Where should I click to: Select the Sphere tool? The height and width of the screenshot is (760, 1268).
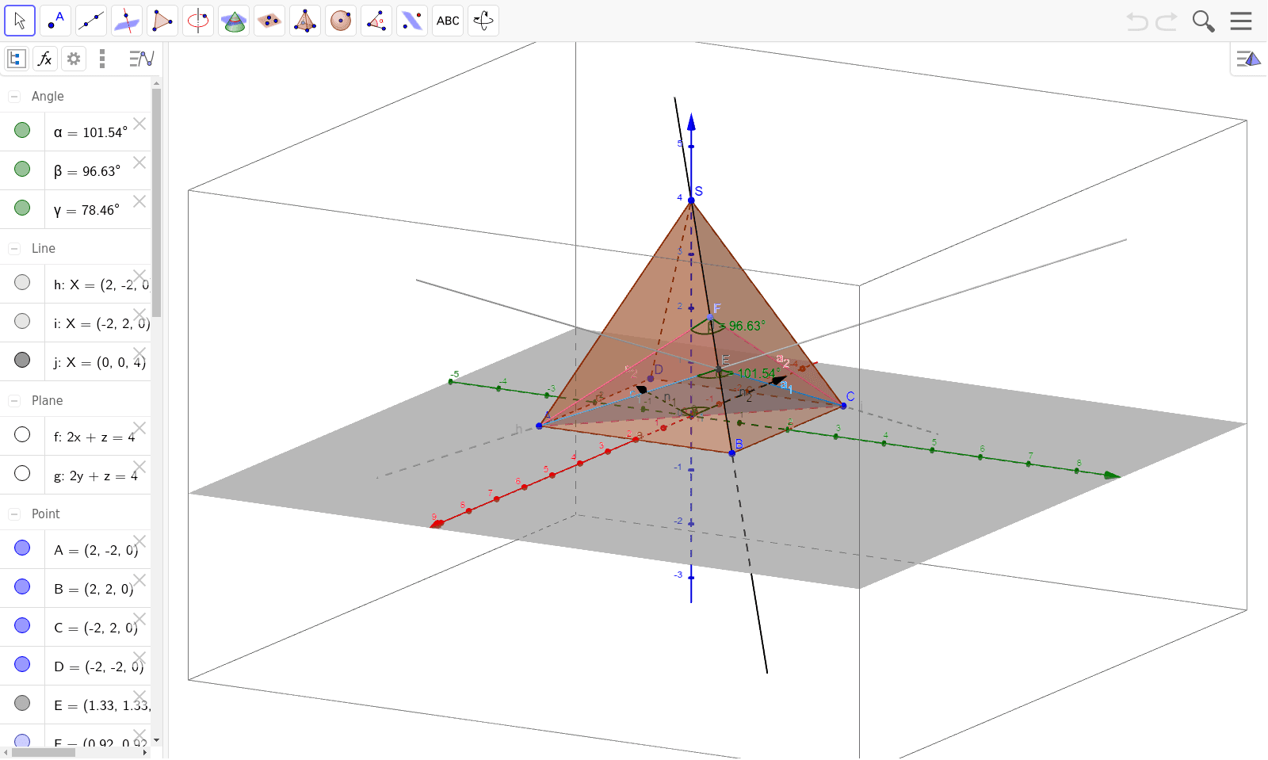point(341,21)
